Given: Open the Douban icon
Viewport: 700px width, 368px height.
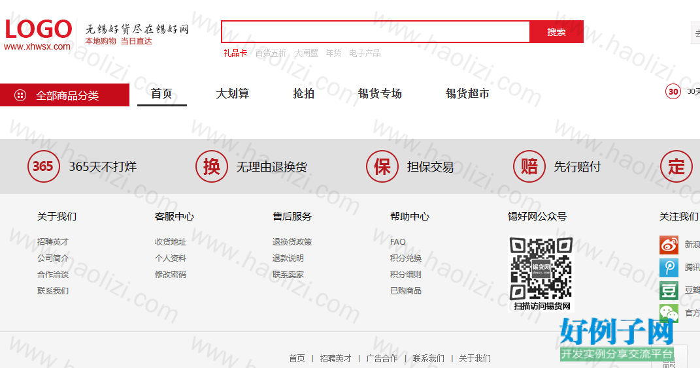Looking at the screenshot, I should 669,290.
